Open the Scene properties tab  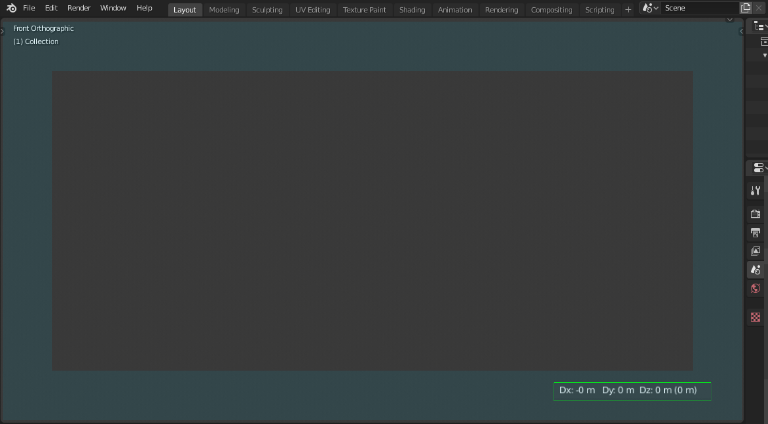[755, 270]
